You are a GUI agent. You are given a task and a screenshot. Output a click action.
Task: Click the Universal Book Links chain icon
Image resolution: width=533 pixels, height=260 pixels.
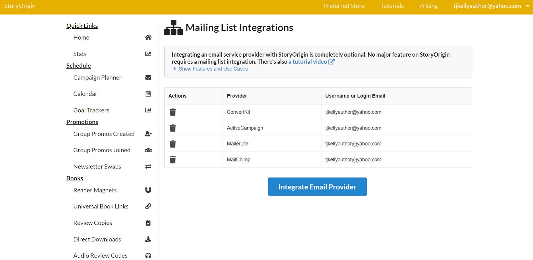(x=148, y=206)
